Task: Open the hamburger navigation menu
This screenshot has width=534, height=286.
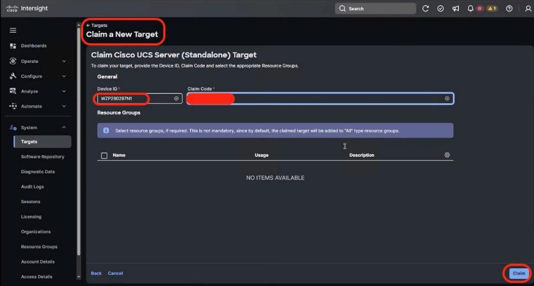Action: pyautogui.click(x=13, y=30)
